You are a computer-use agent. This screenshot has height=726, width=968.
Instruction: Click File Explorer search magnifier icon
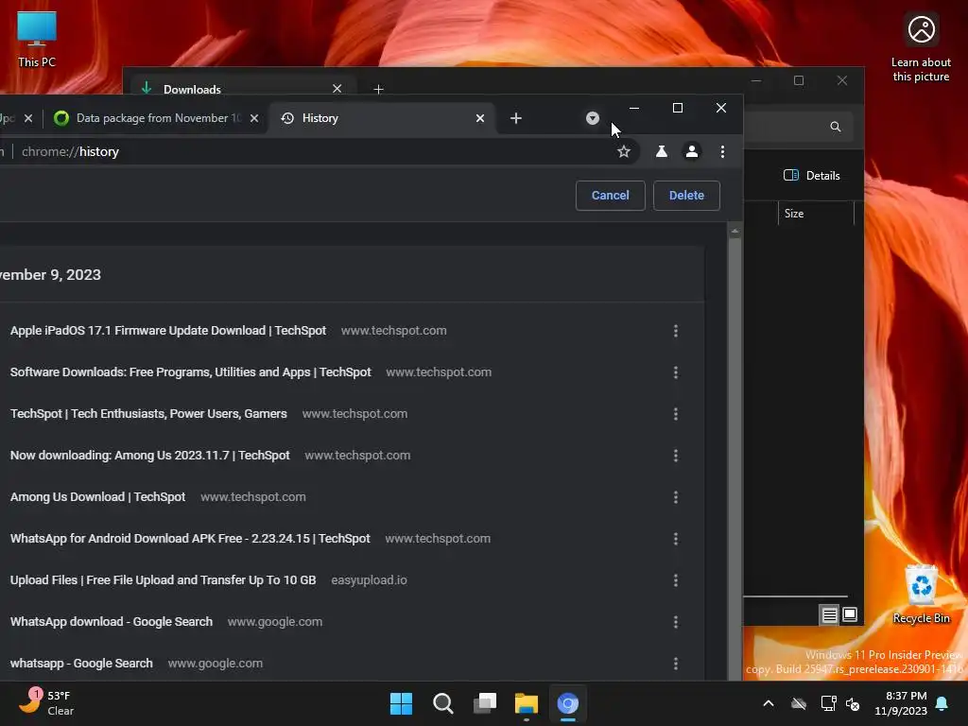[836, 127]
